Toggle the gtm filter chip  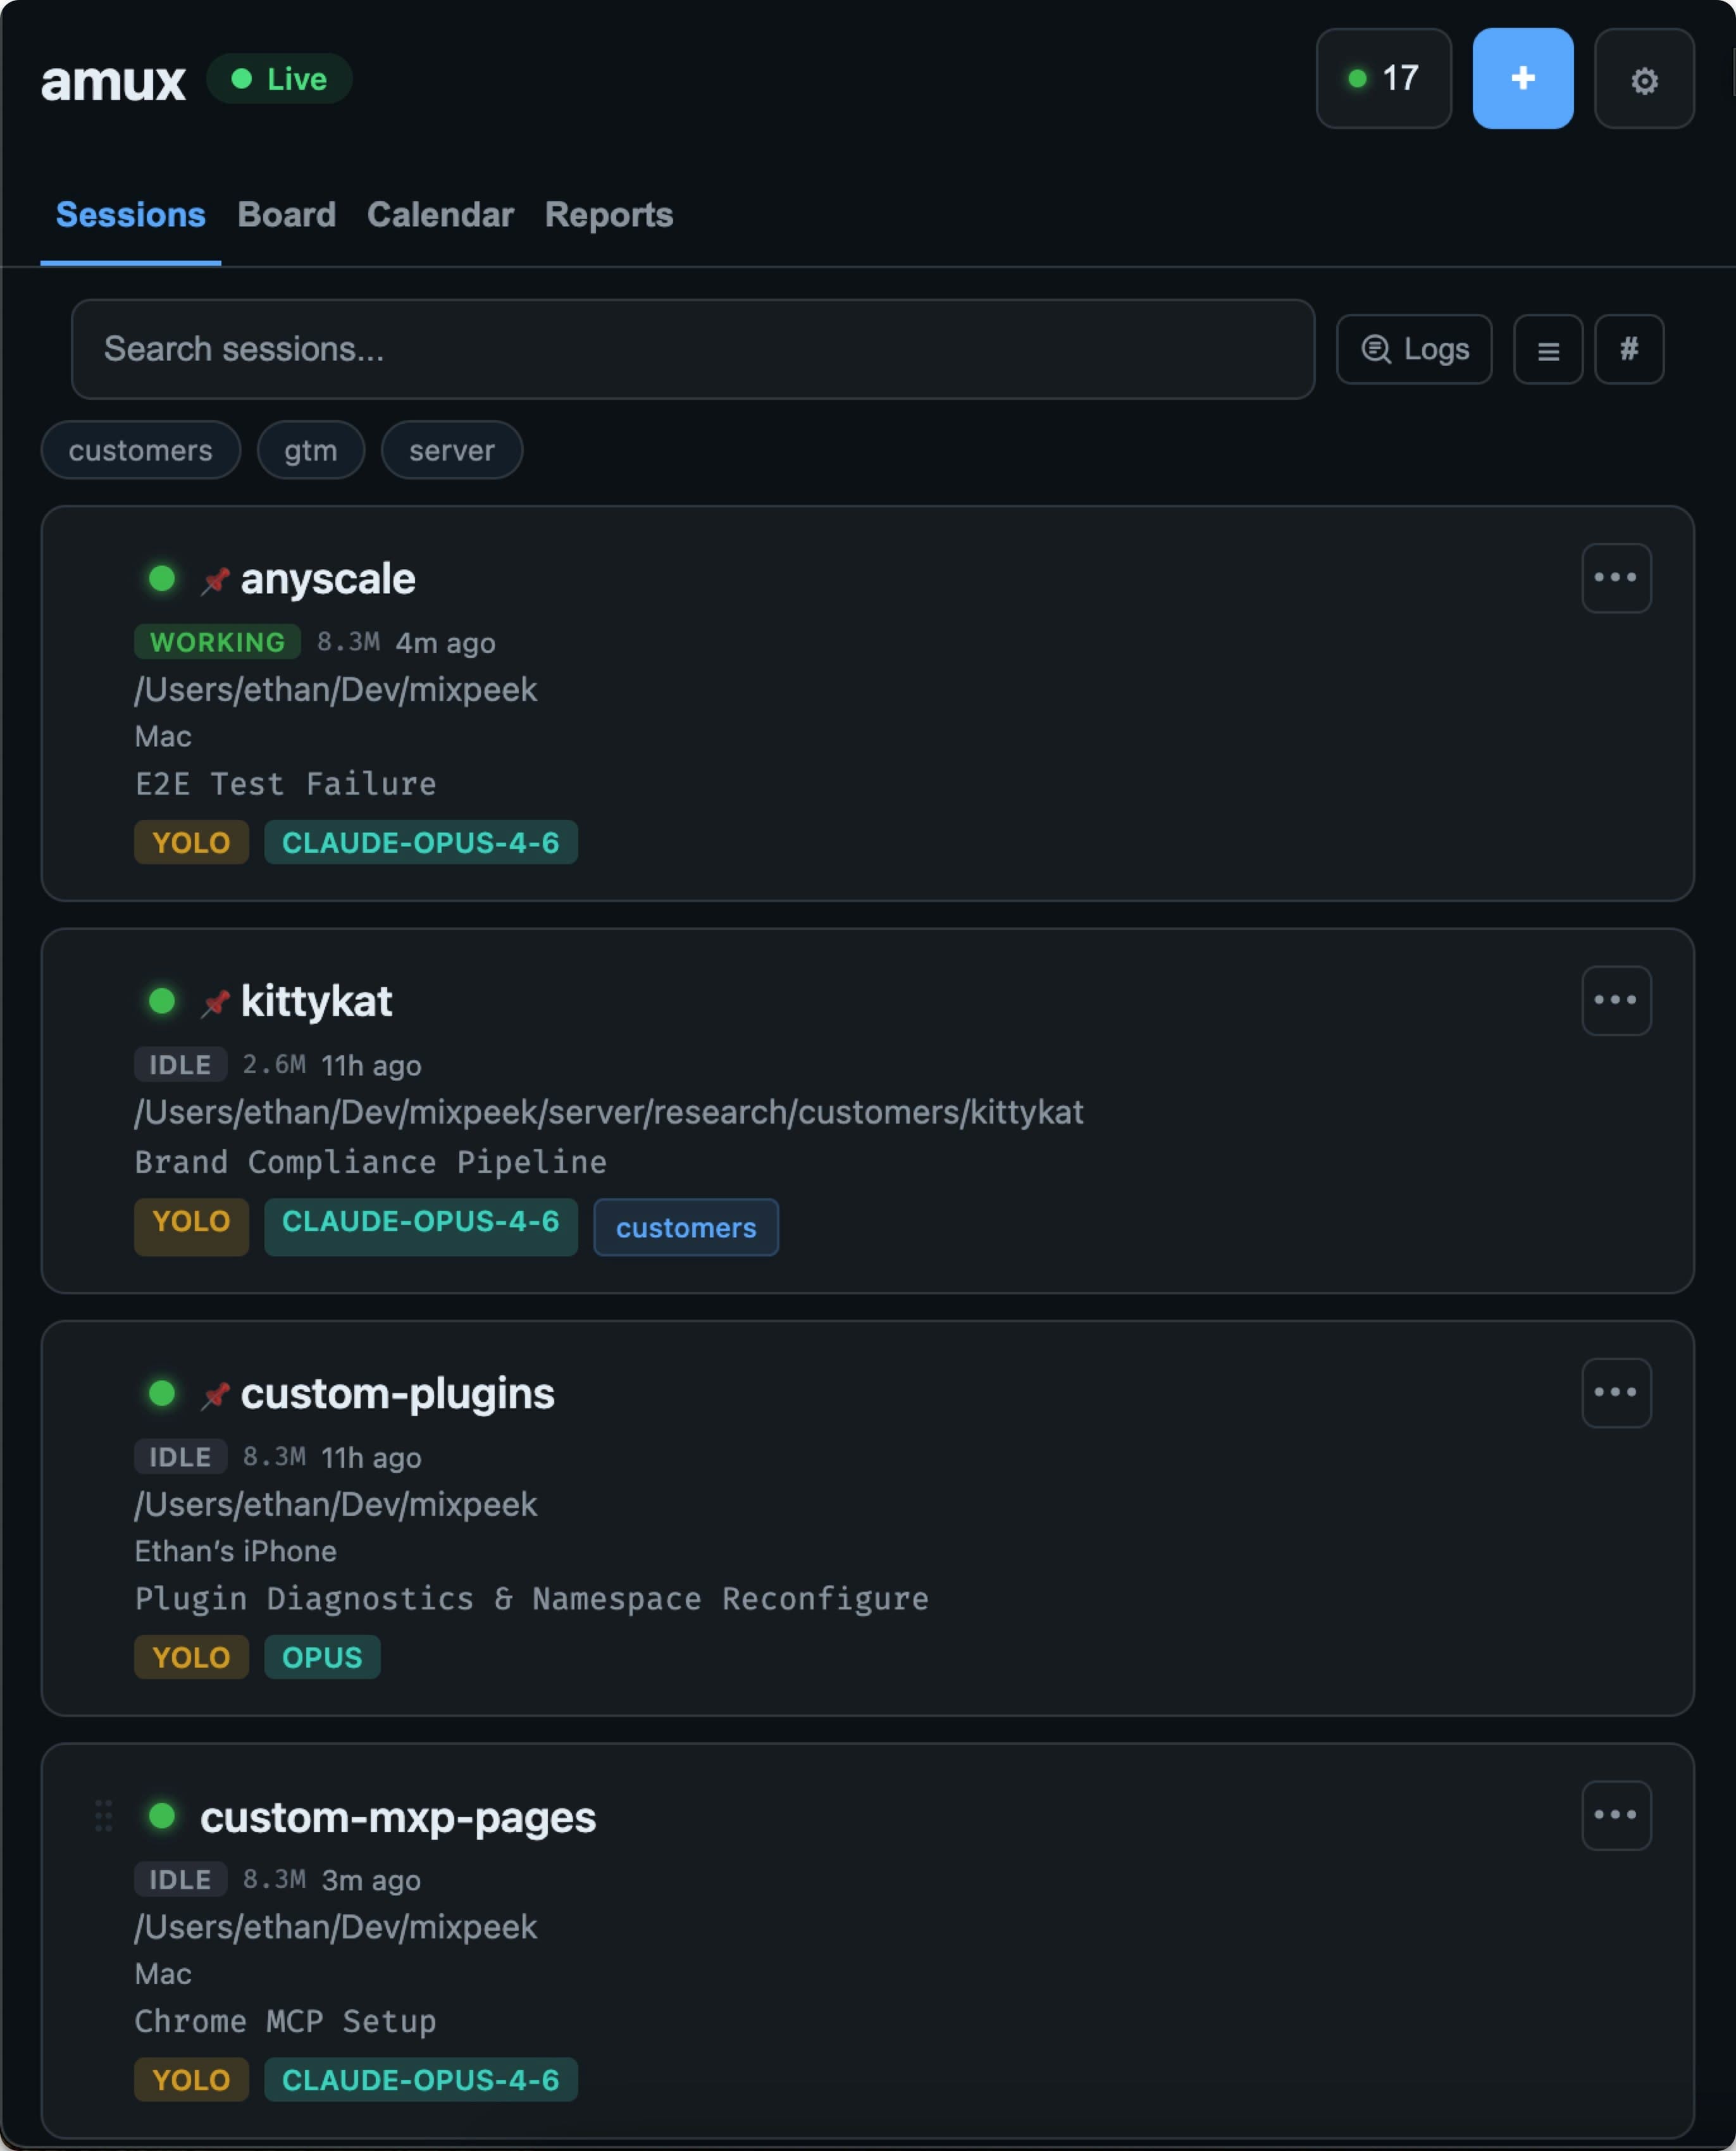(310, 450)
